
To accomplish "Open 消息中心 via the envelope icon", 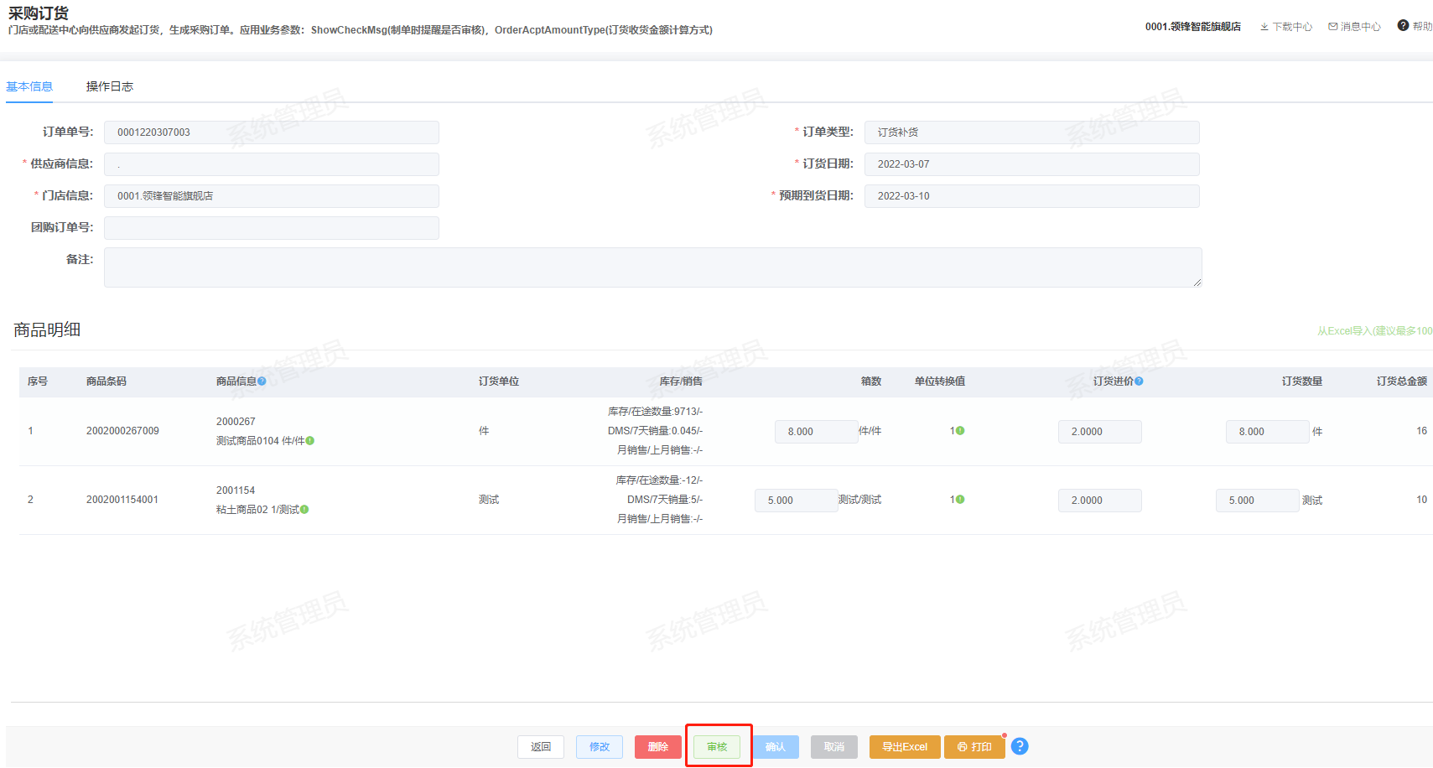I will tap(1332, 27).
